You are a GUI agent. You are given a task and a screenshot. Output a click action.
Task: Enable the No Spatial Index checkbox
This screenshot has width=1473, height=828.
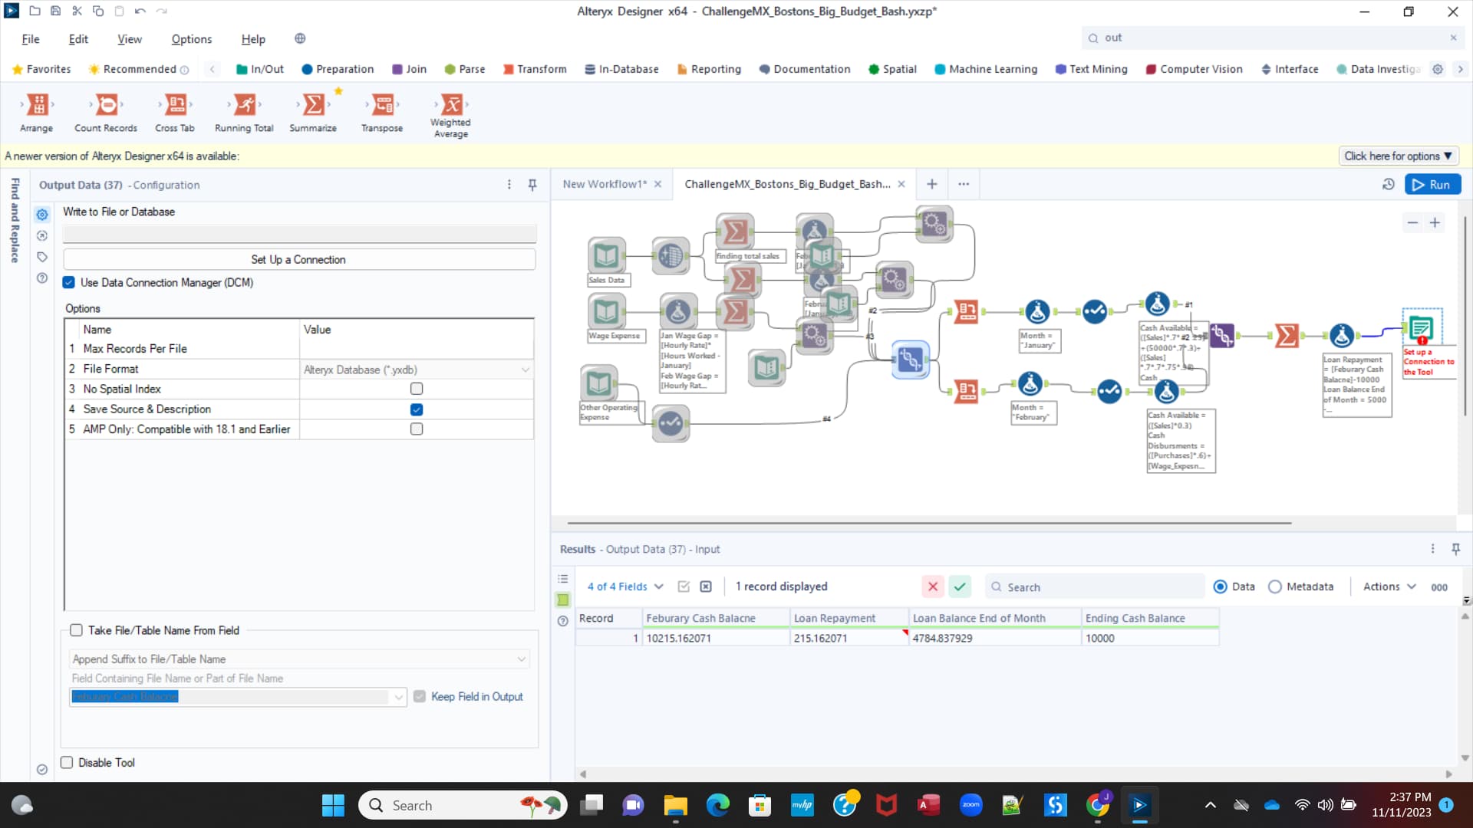416,389
